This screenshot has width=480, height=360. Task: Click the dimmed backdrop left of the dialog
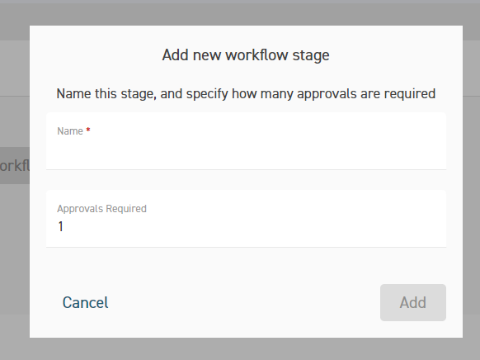tap(15, 245)
